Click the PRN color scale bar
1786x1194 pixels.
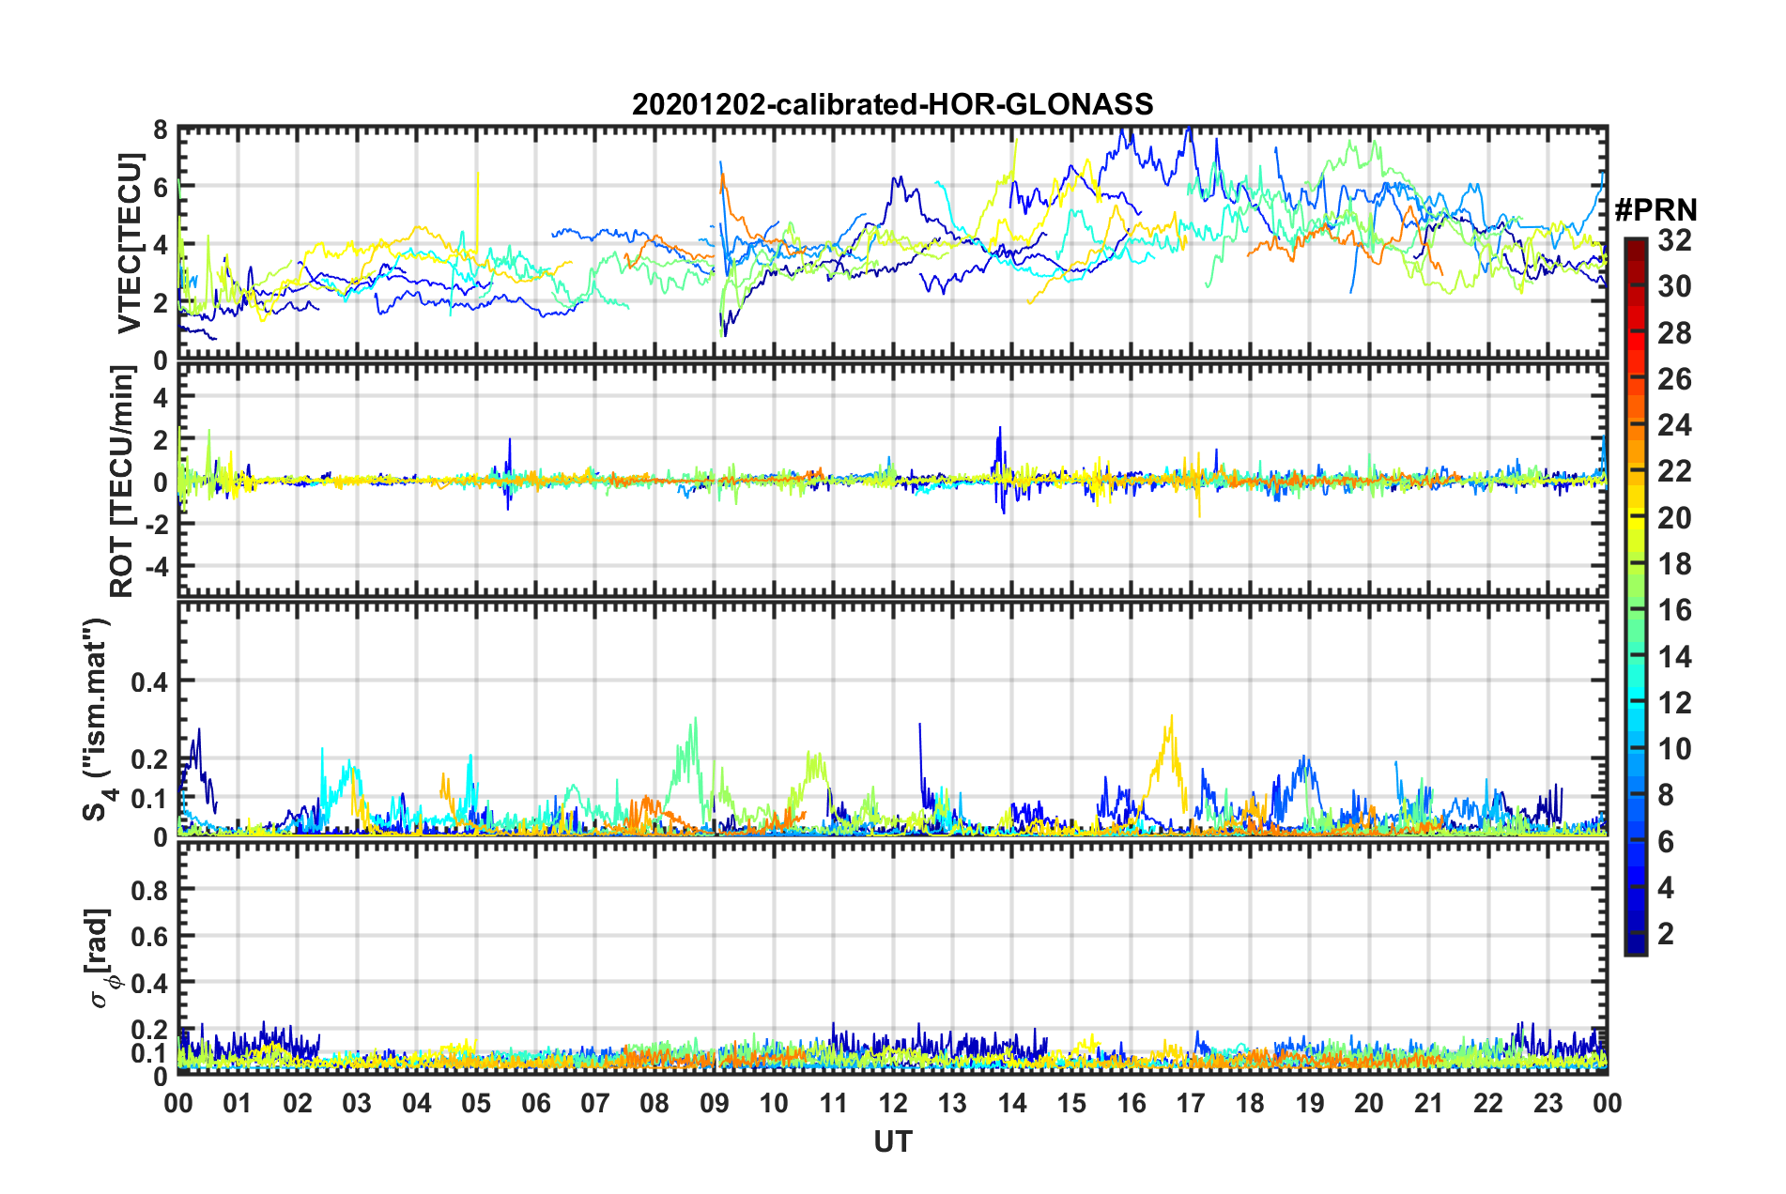pos(1635,596)
